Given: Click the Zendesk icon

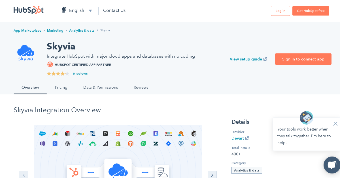Looking at the screenshot, I should point(156,144).
